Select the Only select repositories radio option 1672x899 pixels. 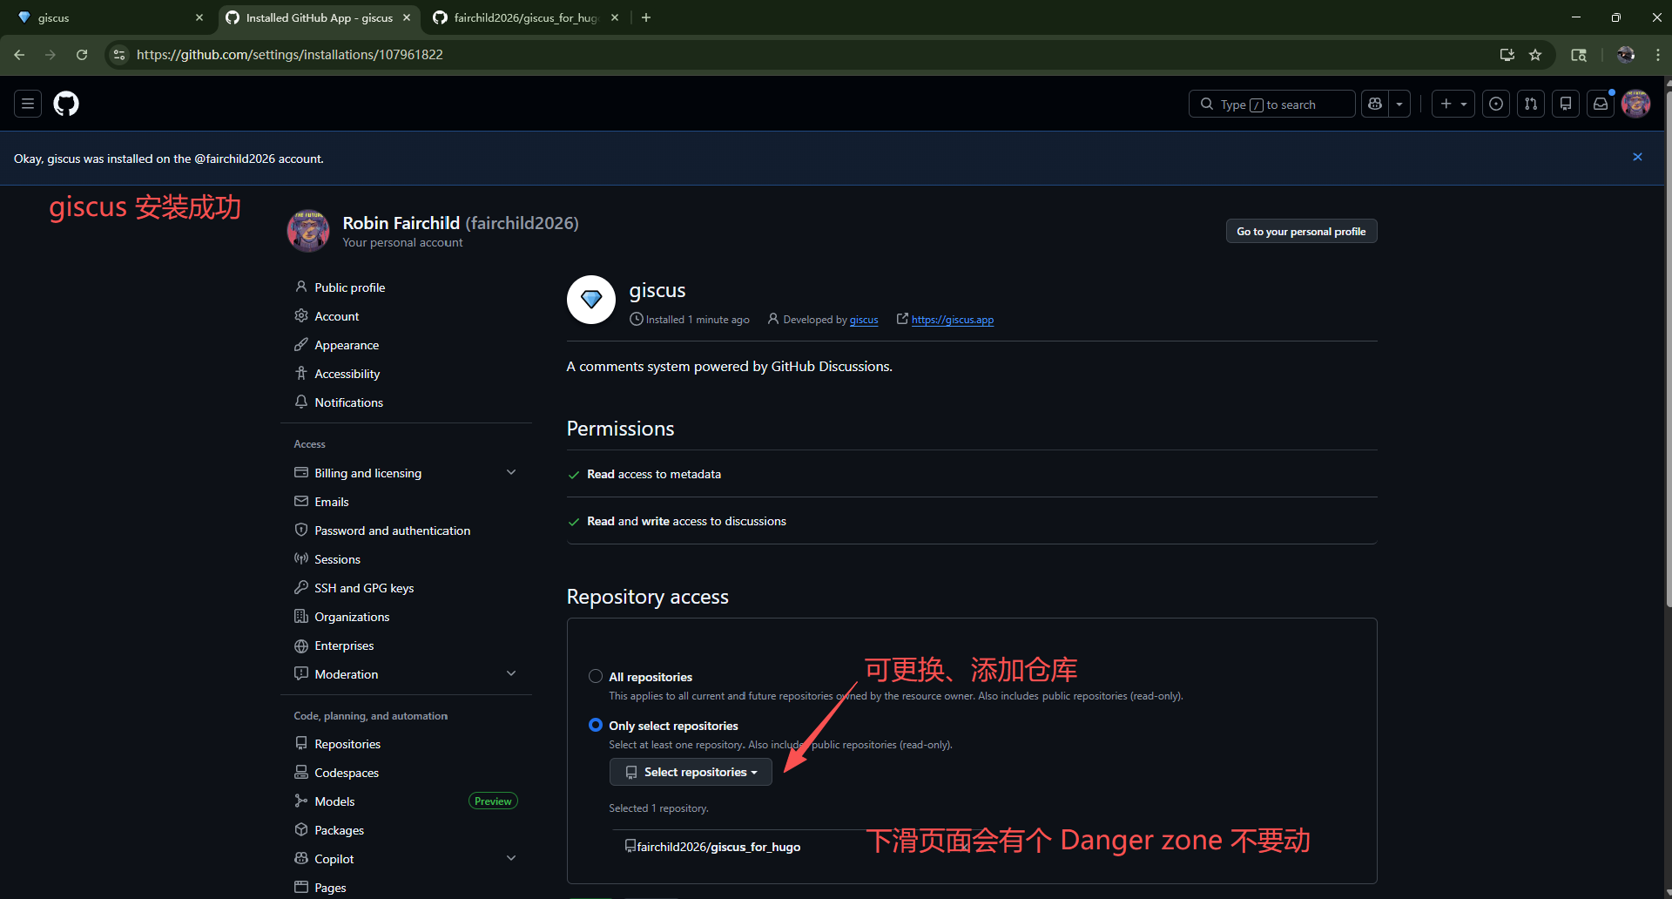[596, 725]
